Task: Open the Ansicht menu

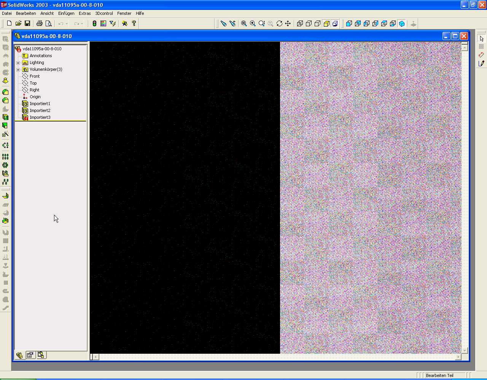Action: pos(47,13)
